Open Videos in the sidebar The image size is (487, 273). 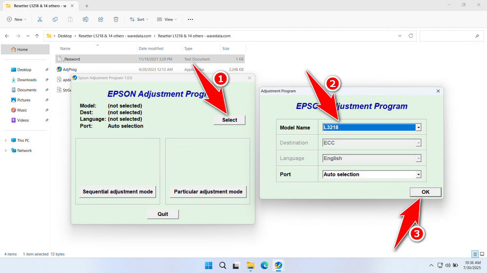pos(23,120)
